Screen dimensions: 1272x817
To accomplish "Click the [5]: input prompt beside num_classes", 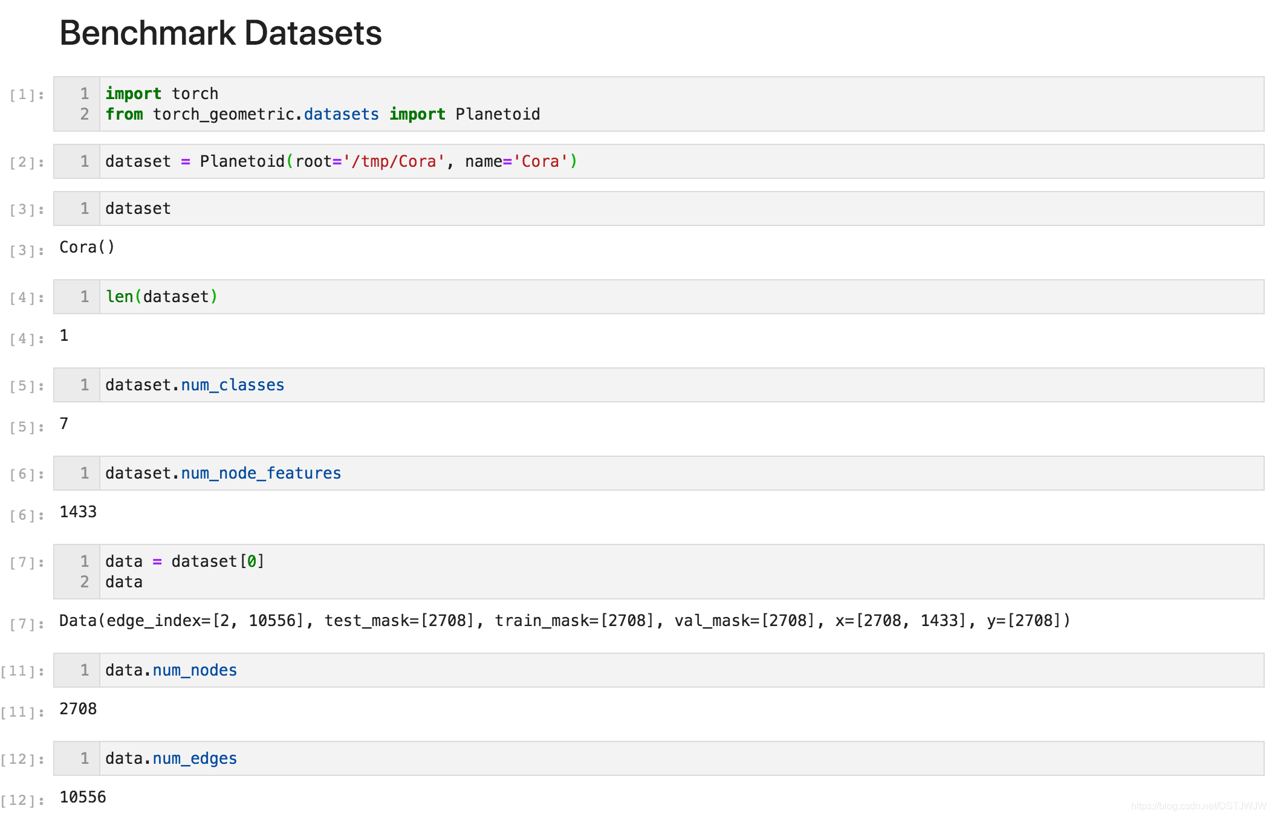I will click(x=27, y=386).
